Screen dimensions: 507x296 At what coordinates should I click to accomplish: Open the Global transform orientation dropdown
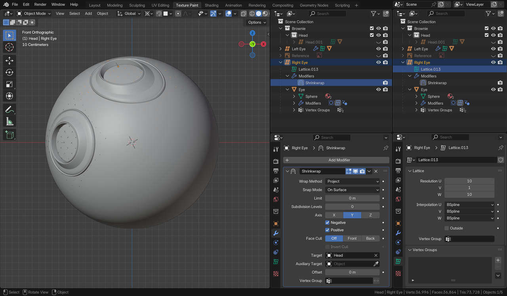tap(129, 13)
